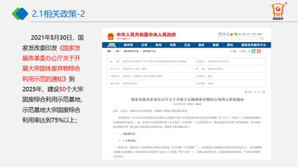The width and height of the screenshot is (298, 167).
Task: Click 国务院政策文件库 breadcrumb link
Action: pyautogui.click(x=131, y=51)
